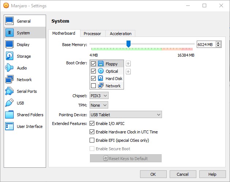
Task: Select Audio label in sidebar
Action: [22, 68]
